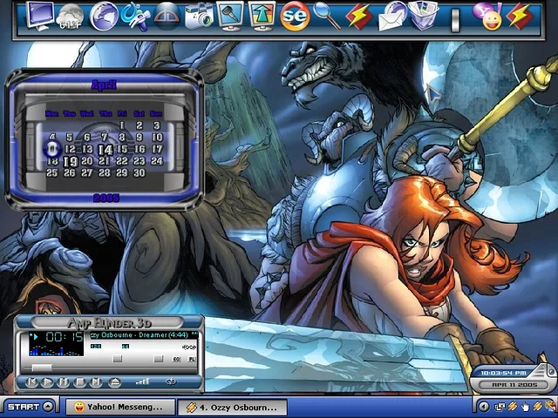The image size is (558, 418).
Task: Switch to Yahoo! Messenger taskbar item
Action: coord(119,407)
